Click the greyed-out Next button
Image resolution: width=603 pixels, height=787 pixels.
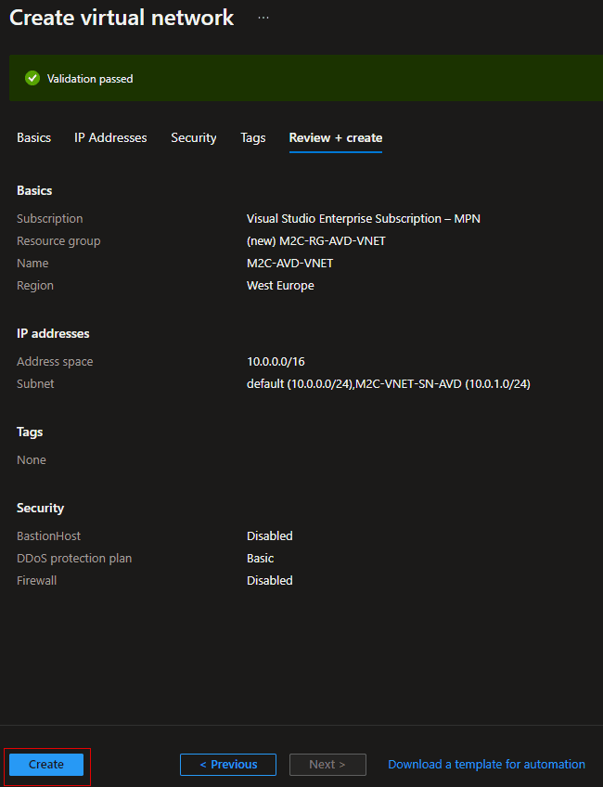tap(327, 765)
